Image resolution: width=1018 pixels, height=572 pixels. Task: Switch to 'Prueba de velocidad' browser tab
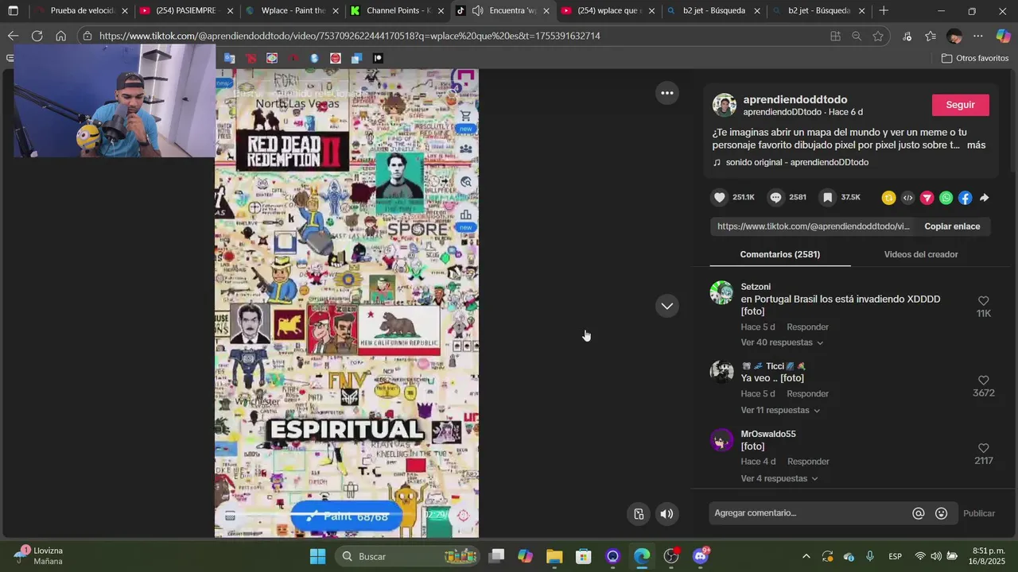click(82, 11)
